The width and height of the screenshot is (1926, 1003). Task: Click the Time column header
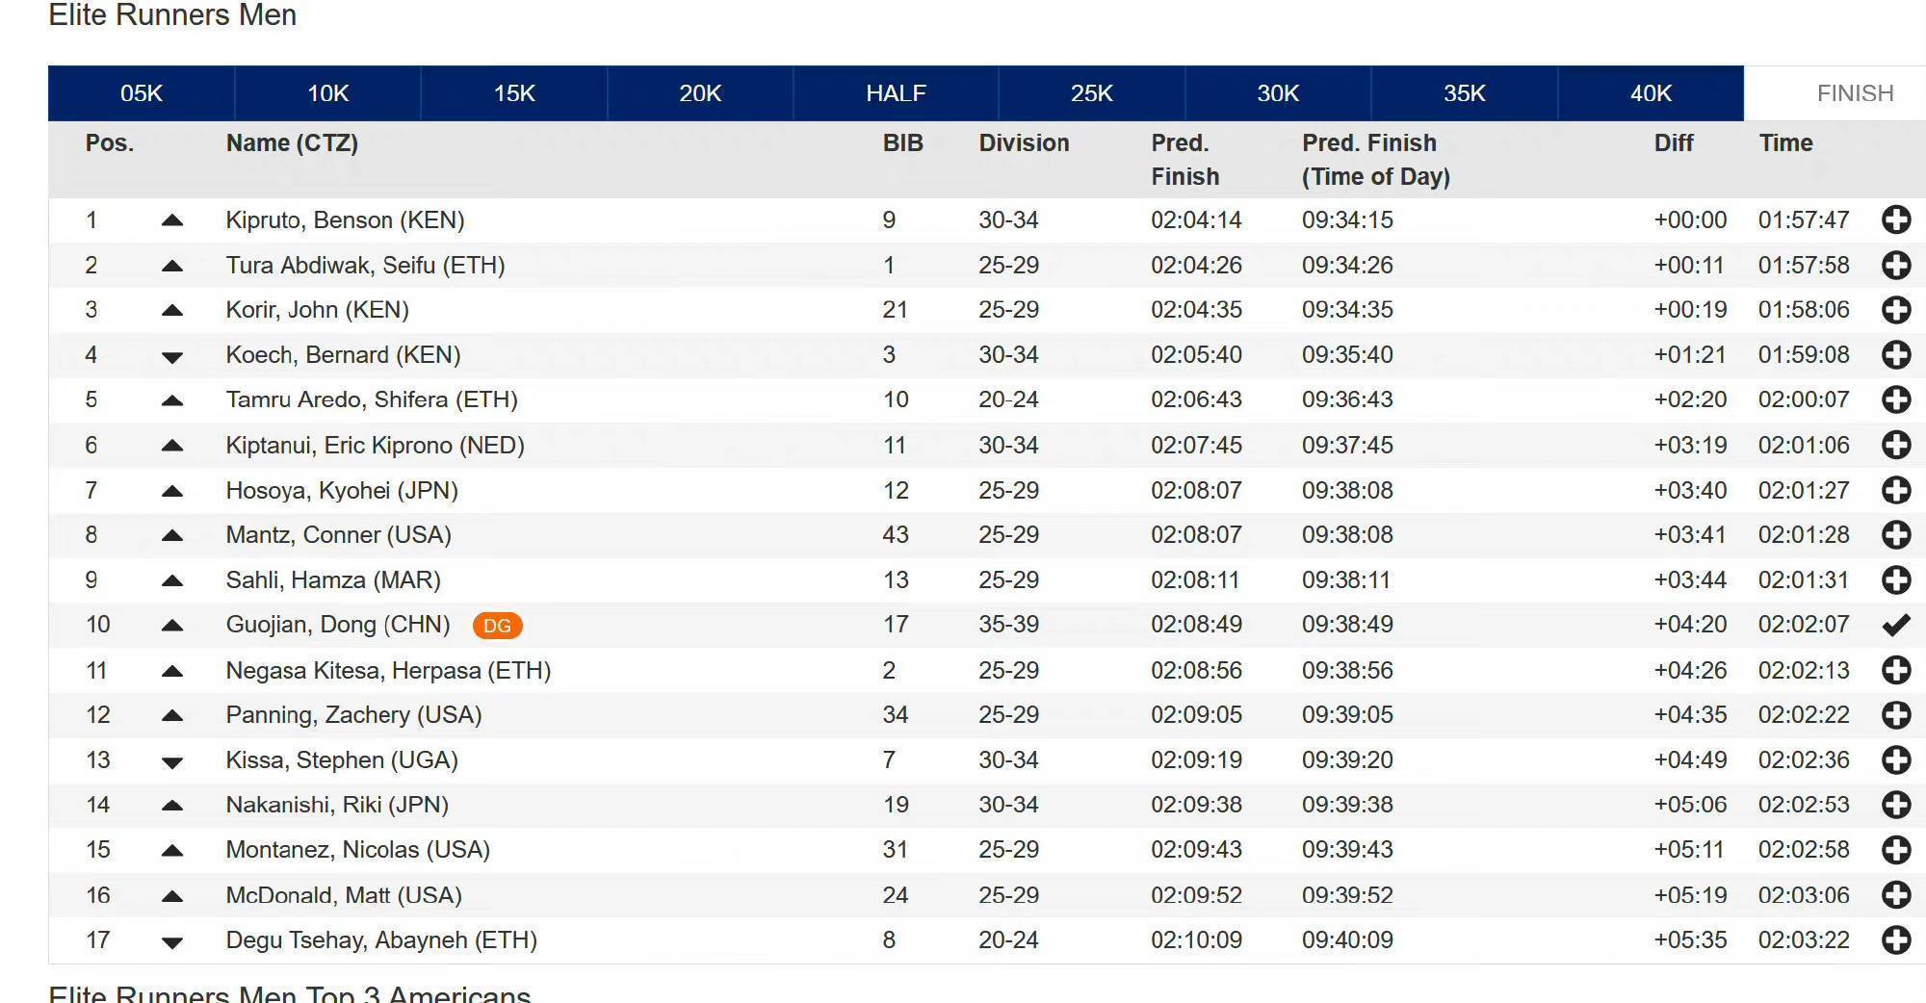(1785, 143)
